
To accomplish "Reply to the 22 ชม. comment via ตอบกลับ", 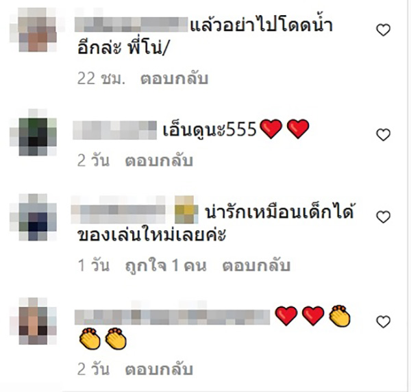I will [x=174, y=79].
